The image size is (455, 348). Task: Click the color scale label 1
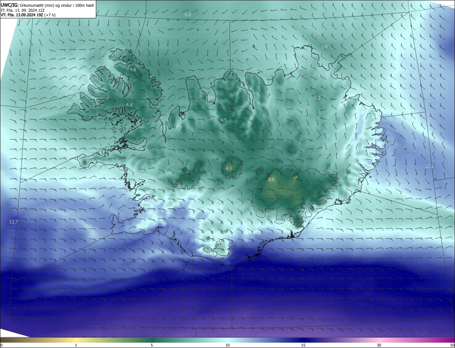[76, 345]
